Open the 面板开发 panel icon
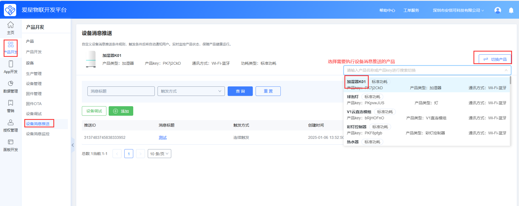The width and height of the screenshot is (519, 206). pos(11,142)
